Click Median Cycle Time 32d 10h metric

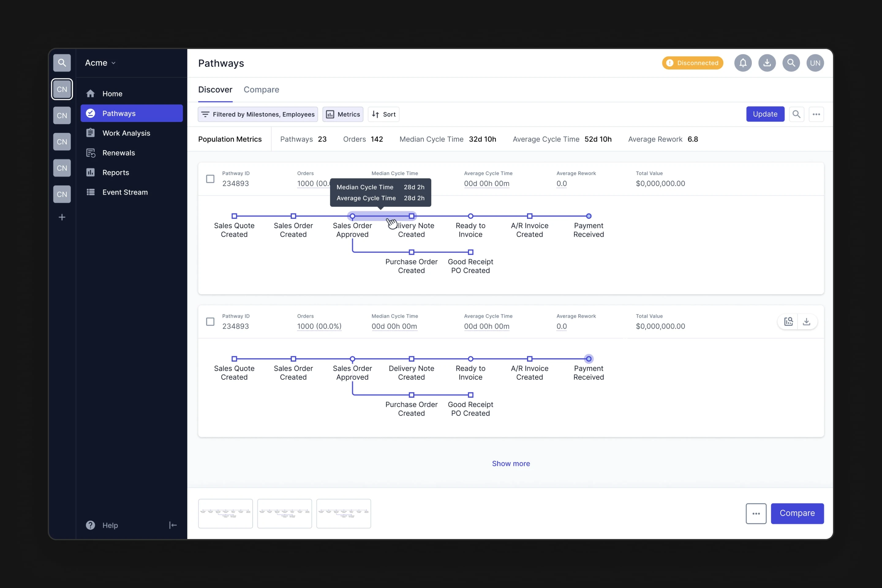coord(448,139)
